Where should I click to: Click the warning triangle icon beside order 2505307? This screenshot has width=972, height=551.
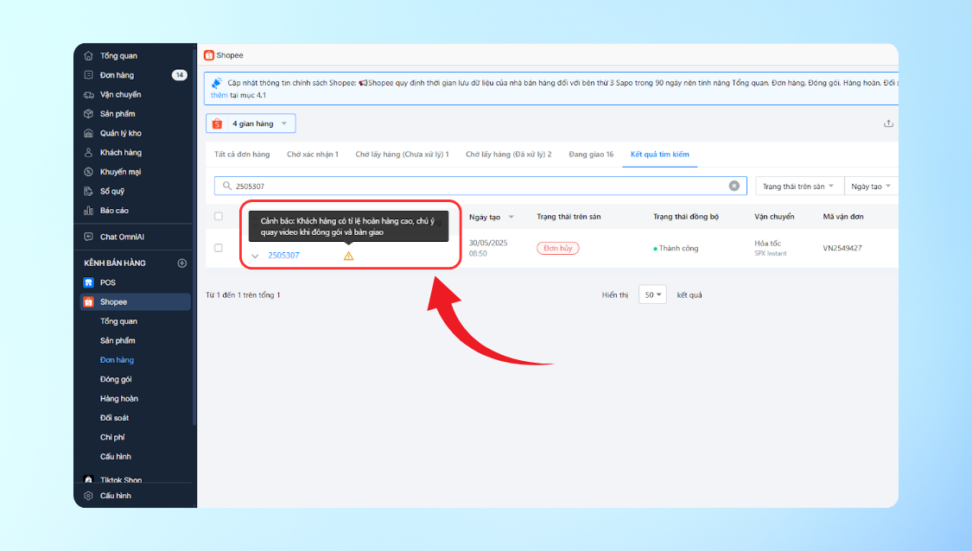point(348,256)
